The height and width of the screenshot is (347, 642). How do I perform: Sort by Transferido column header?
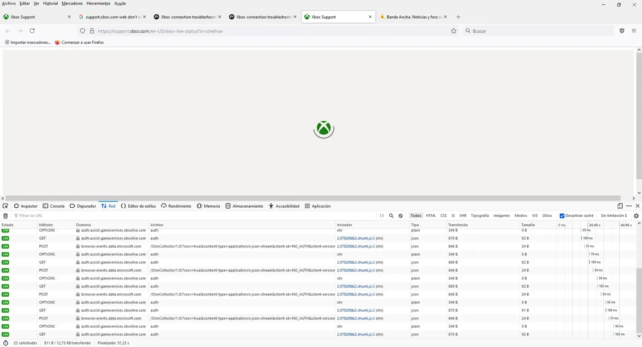pyautogui.click(x=483, y=225)
